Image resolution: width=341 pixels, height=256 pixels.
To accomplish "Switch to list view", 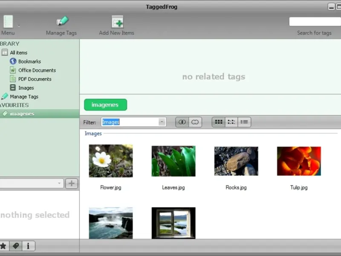I will pos(244,122).
